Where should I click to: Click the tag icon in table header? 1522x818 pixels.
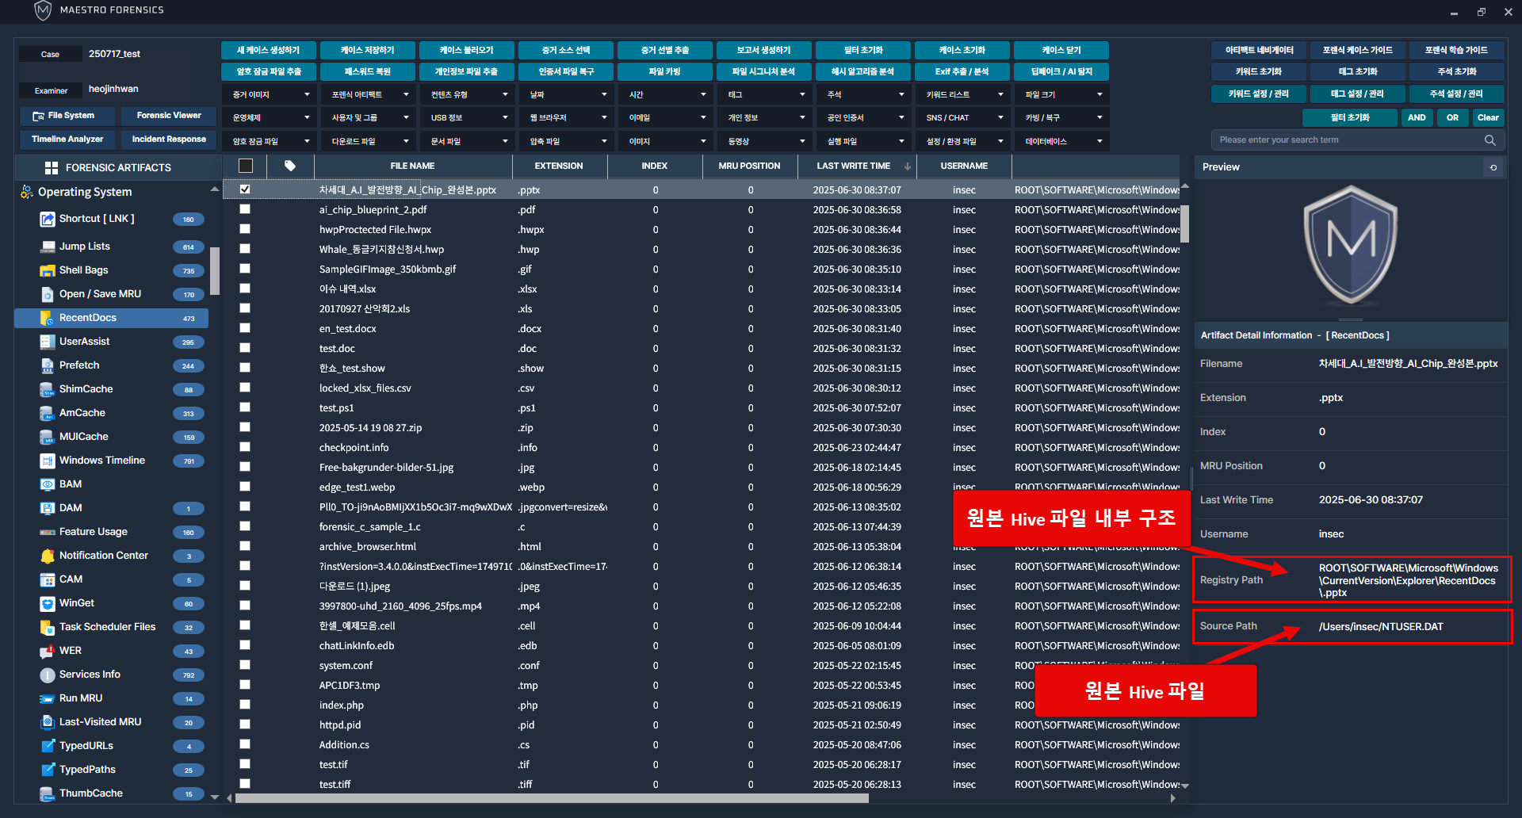click(290, 166)
